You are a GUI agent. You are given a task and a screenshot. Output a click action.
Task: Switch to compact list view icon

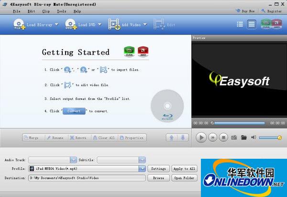(x=240, y=24)
